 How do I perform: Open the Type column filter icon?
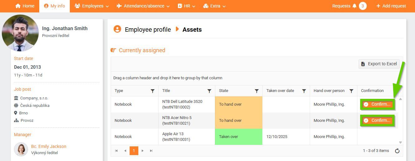(152, 91)
